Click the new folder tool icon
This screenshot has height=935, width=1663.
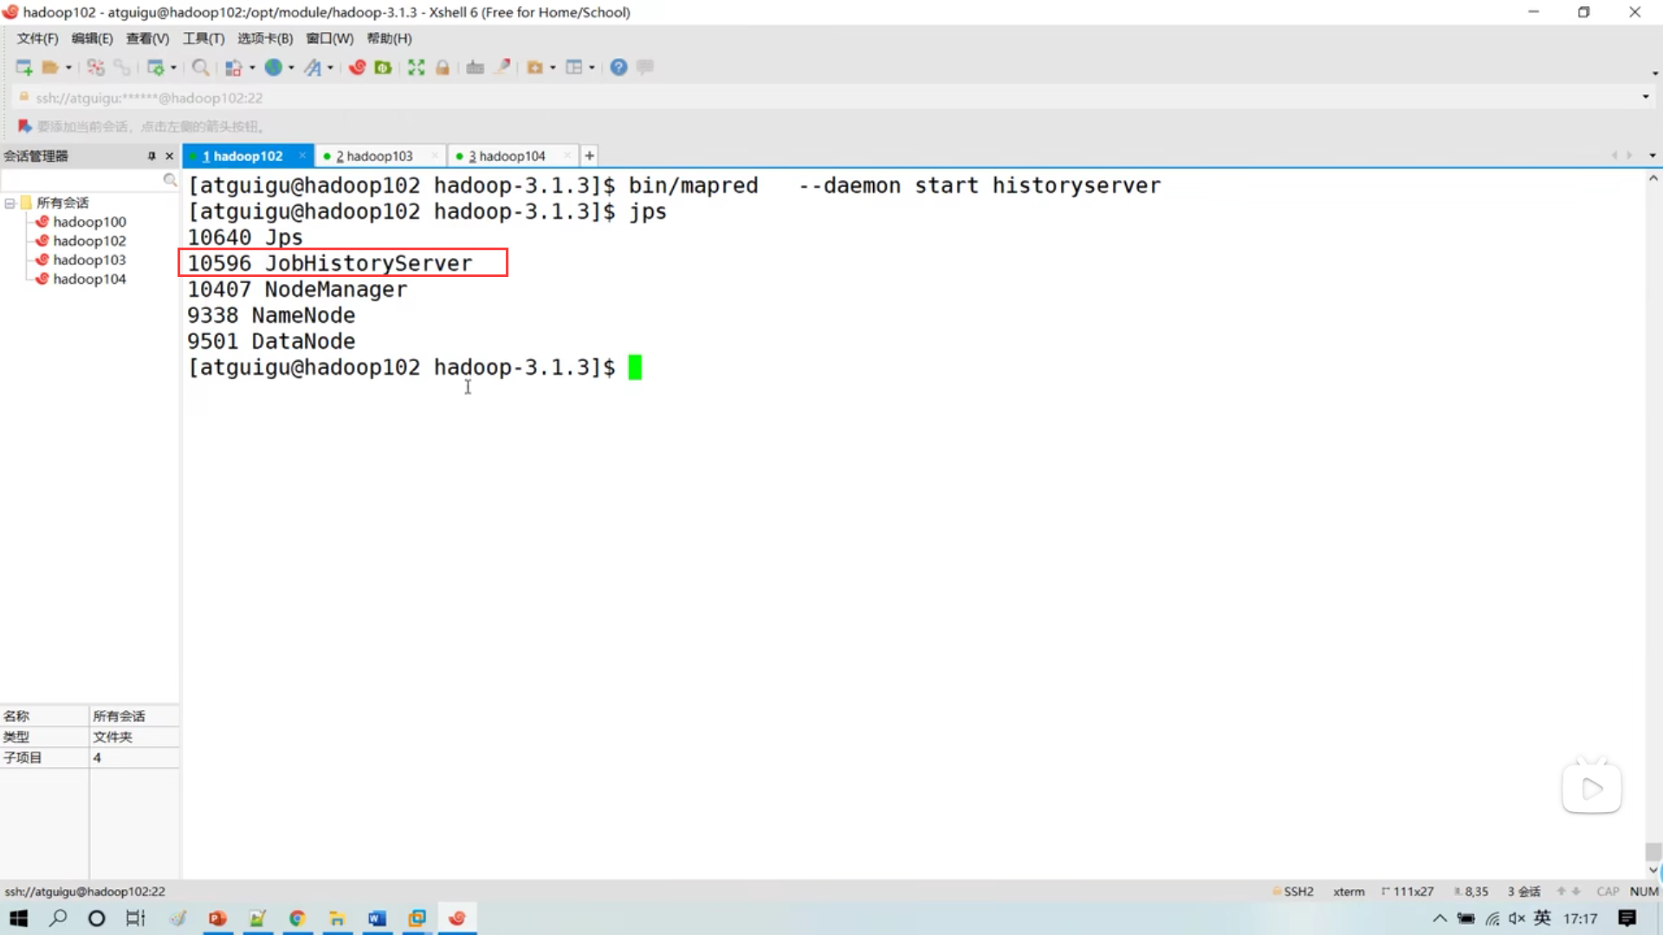tap(535, 68)
